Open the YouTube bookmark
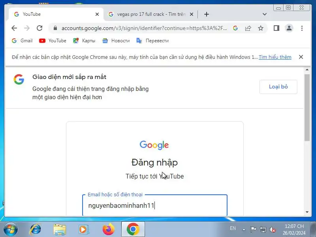Image resolution: width=316 pixels, height=237 pixels. 53,41
